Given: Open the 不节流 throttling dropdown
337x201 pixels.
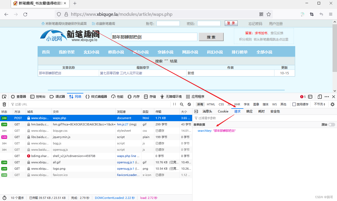Looking at the screenshot, I should pos(320,104).
